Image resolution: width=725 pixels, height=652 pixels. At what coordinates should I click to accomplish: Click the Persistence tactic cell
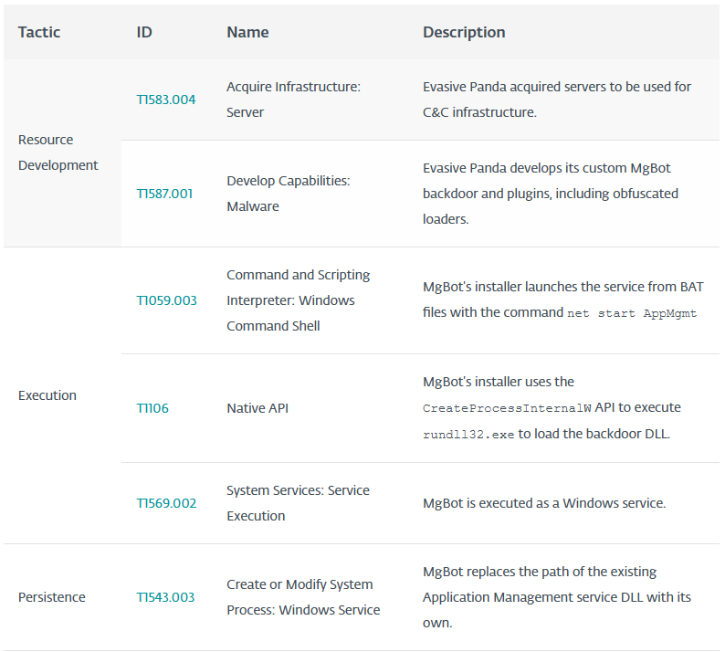52,597
